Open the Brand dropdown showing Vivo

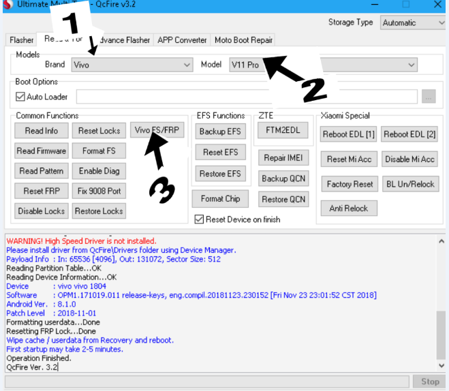coord(132,65)
